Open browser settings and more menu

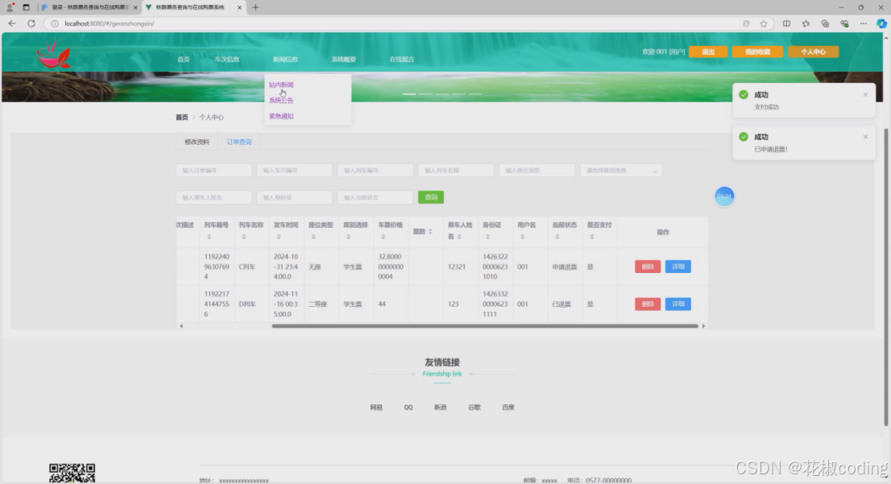coord(863,24)
